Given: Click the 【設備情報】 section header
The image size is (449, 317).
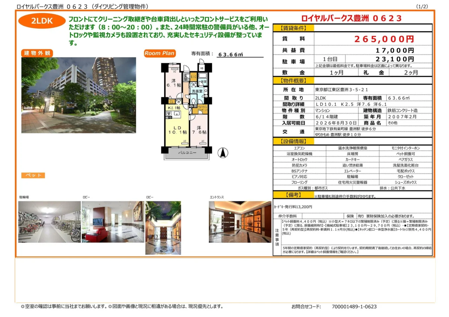Looking at the screenshot, I should click(x=293, y=141).
